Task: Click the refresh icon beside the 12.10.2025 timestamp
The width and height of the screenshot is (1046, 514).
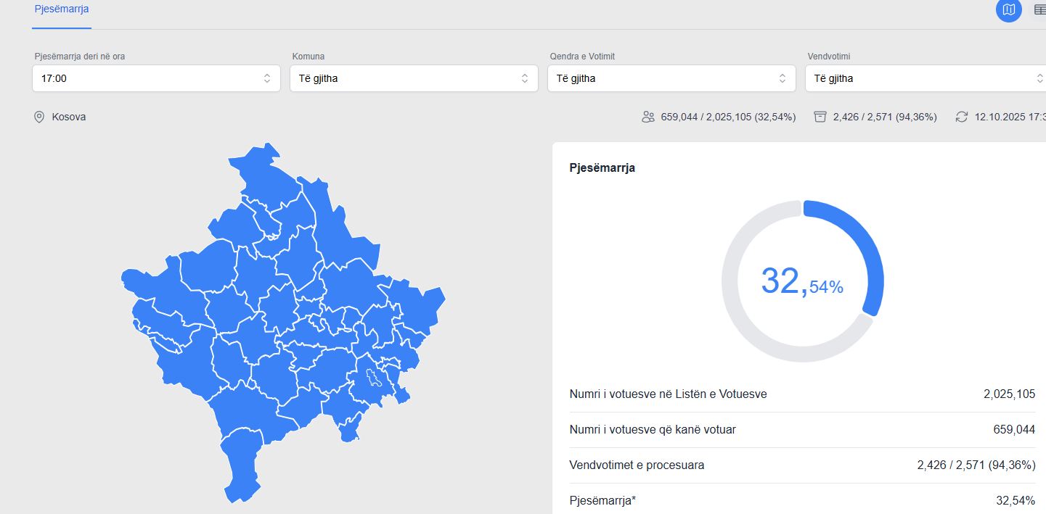Action: (962, 117)
